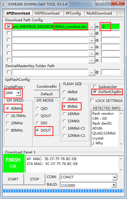
Task: Click the address field containing 0
Action: (110, 27)
